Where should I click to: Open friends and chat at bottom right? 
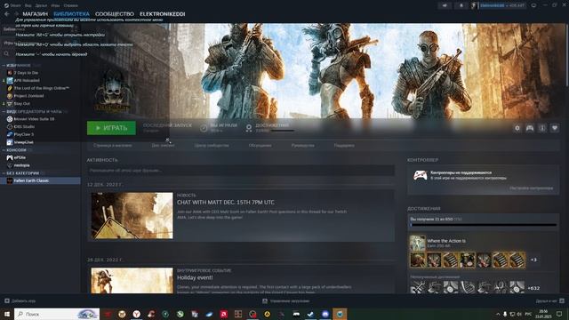[549, 300]
